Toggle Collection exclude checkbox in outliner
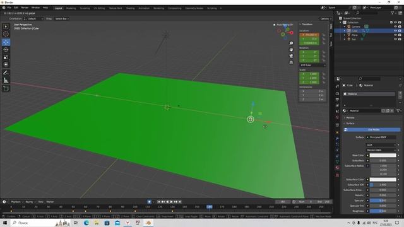Viewport: 404px width, 227px height. coord(391,23)
